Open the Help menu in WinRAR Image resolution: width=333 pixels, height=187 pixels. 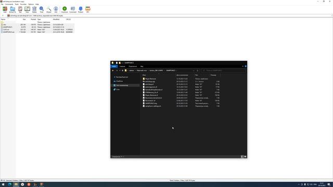37,4
